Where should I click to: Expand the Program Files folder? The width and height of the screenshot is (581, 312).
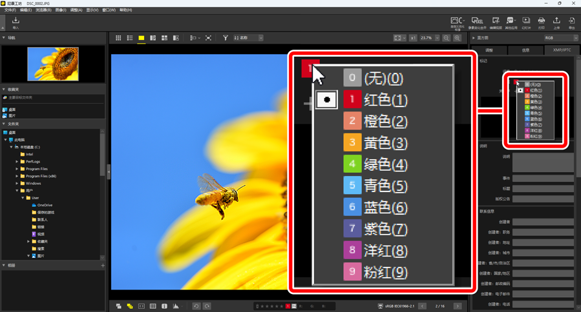click(x=17, y=169)
